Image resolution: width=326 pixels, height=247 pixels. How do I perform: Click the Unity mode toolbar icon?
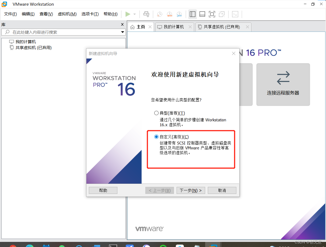tap(222, 14)
